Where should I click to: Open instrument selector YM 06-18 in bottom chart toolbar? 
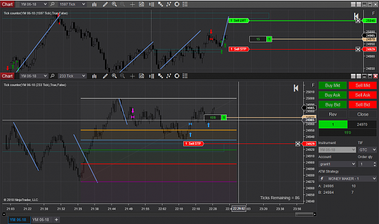pos(33,76)
